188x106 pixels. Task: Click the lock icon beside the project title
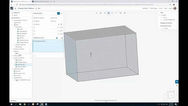pos(16,9)
